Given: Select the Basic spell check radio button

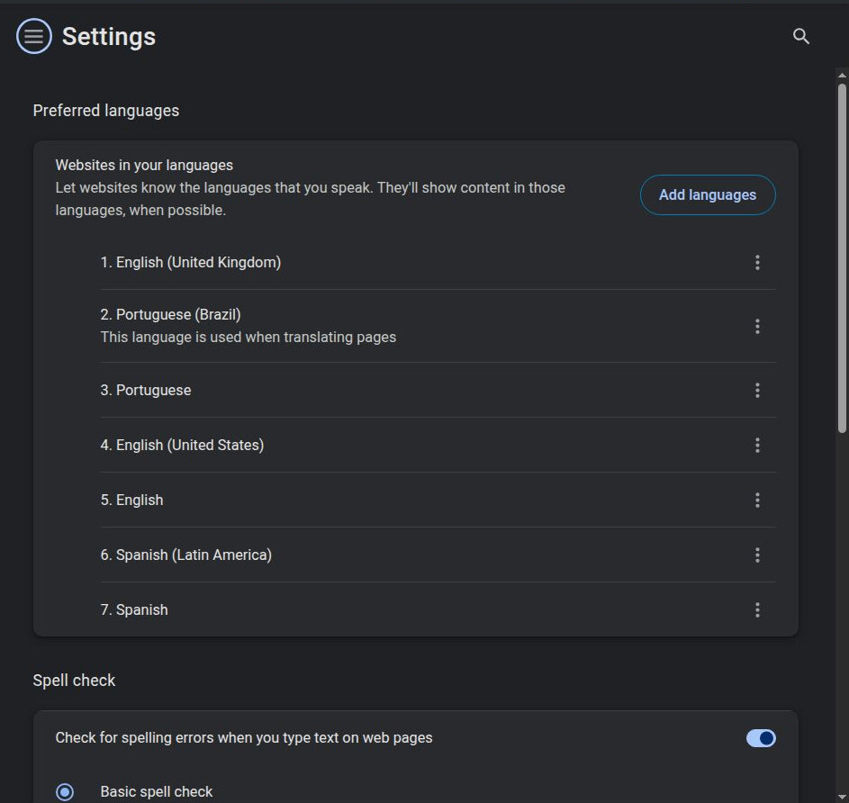Looking at the screenshot, I should [x=65, y=792].
